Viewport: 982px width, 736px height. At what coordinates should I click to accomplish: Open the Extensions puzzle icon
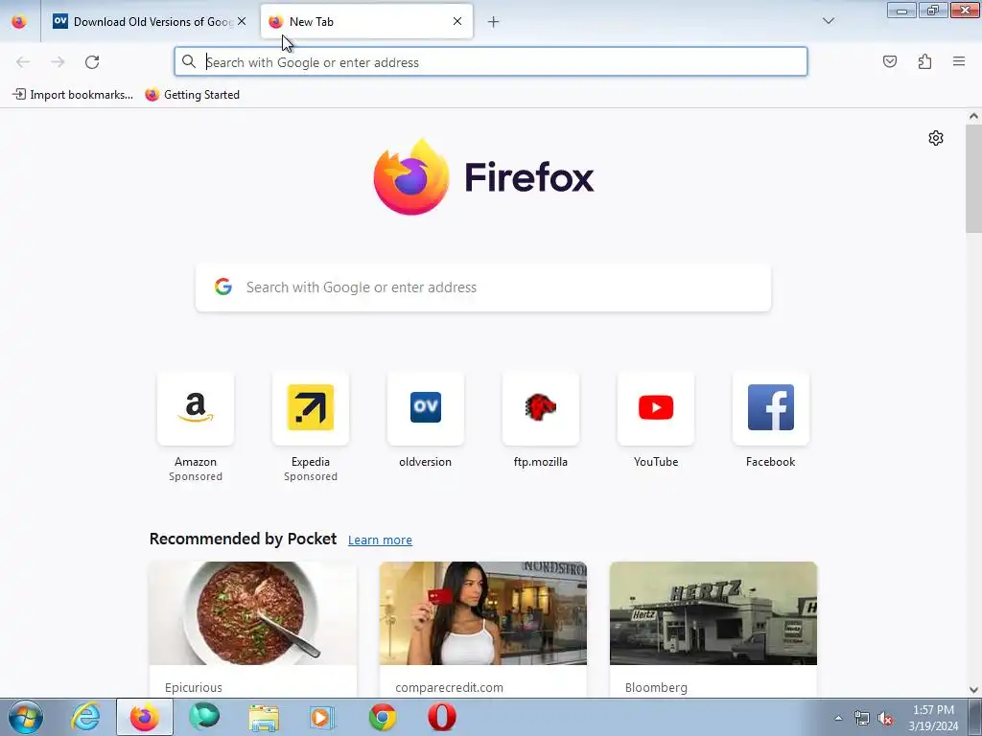click(924, 61)
